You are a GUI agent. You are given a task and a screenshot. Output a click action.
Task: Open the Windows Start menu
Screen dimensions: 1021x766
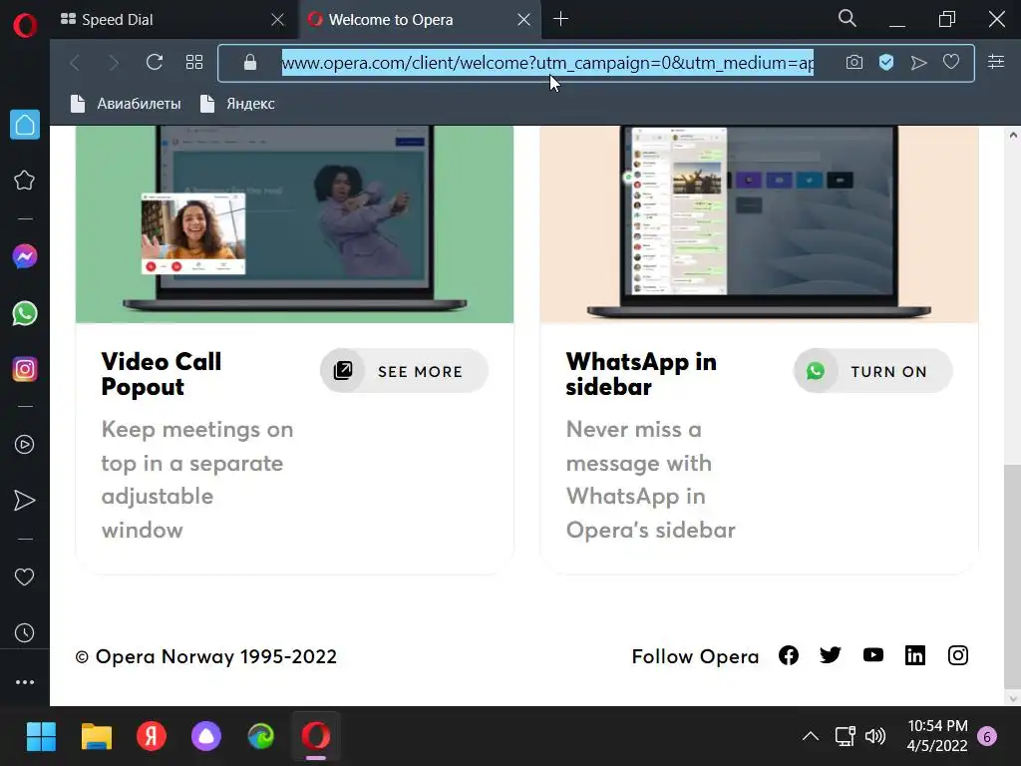click(x=41, y=737)
